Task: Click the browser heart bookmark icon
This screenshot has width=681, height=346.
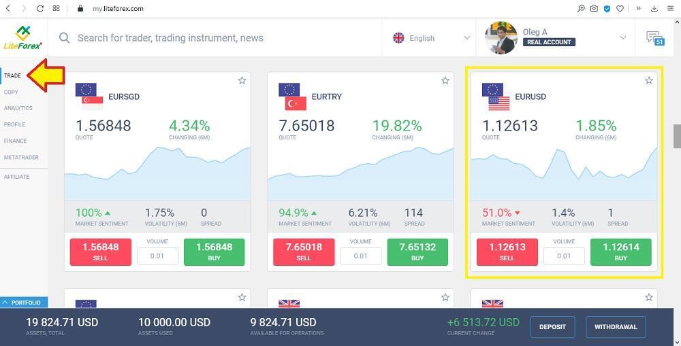Action: pos(620,8)
